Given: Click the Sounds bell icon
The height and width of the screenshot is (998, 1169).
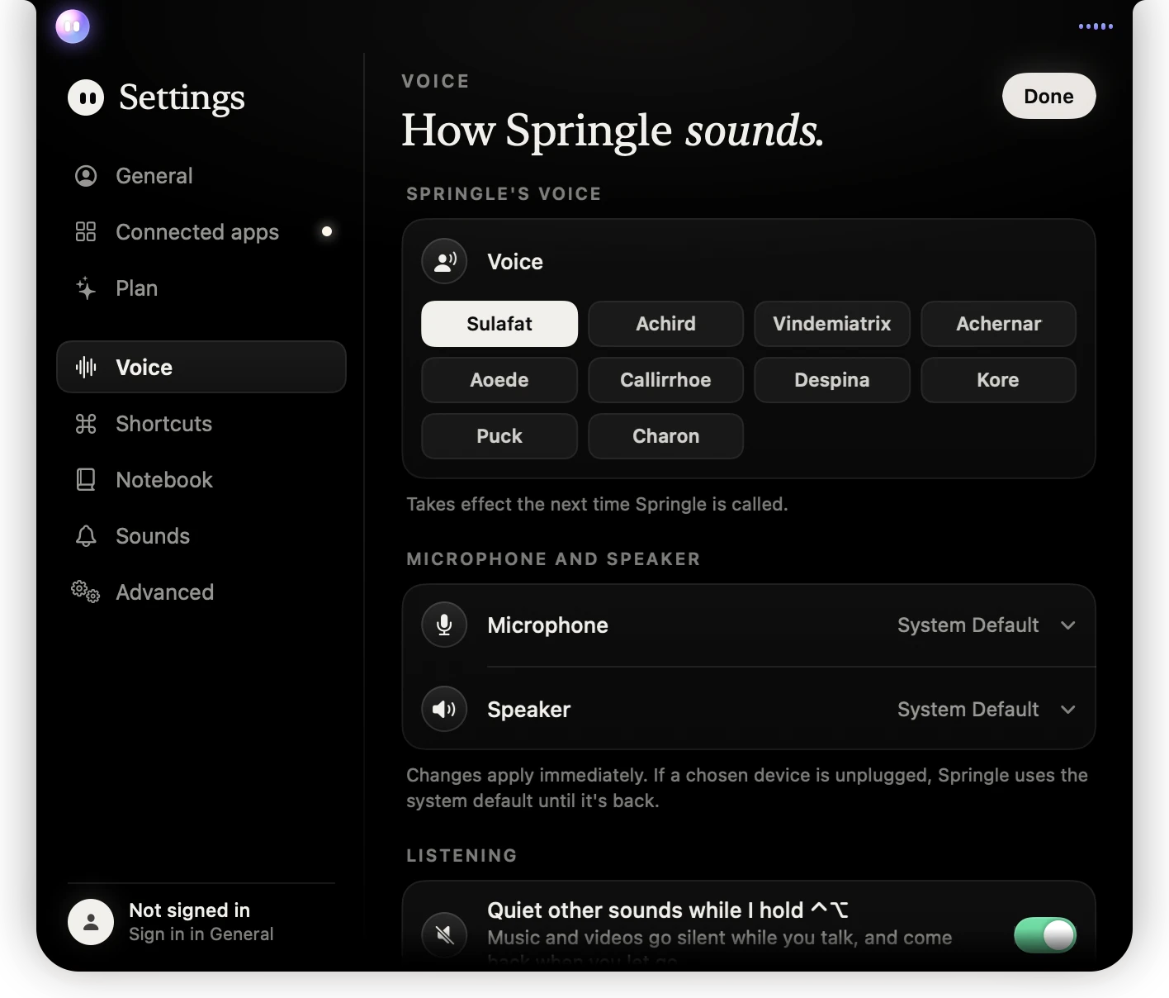Looking at the screenshot, I should [x=86, y=536].
